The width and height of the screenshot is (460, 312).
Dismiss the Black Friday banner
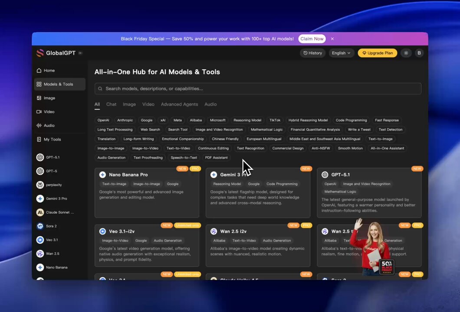(x=332, y=39)
